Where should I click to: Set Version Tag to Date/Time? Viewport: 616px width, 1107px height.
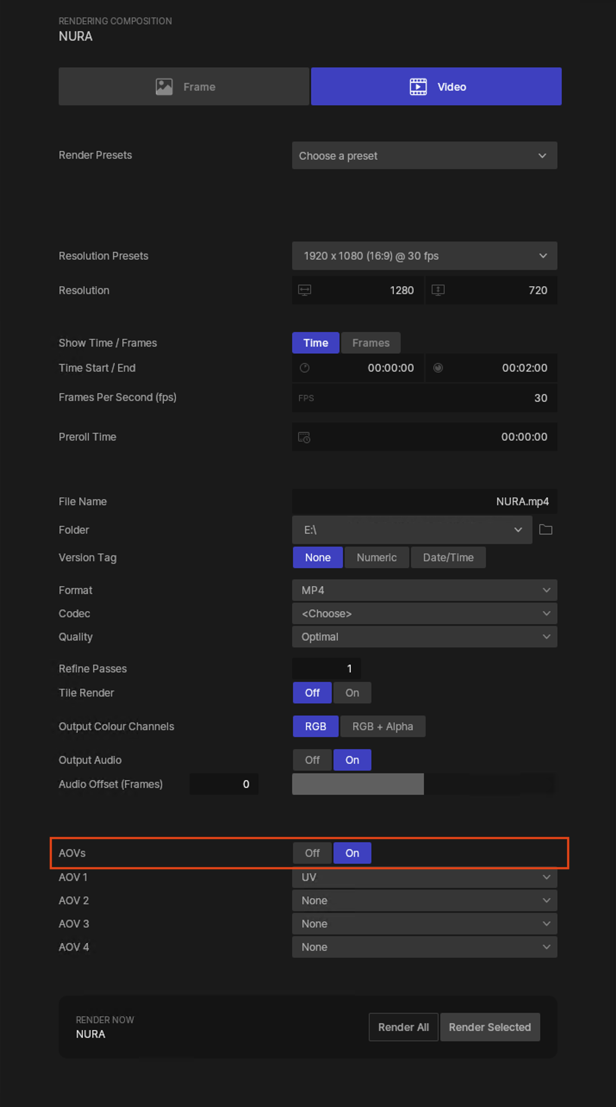pyautogui.click(x=448, y=557)
